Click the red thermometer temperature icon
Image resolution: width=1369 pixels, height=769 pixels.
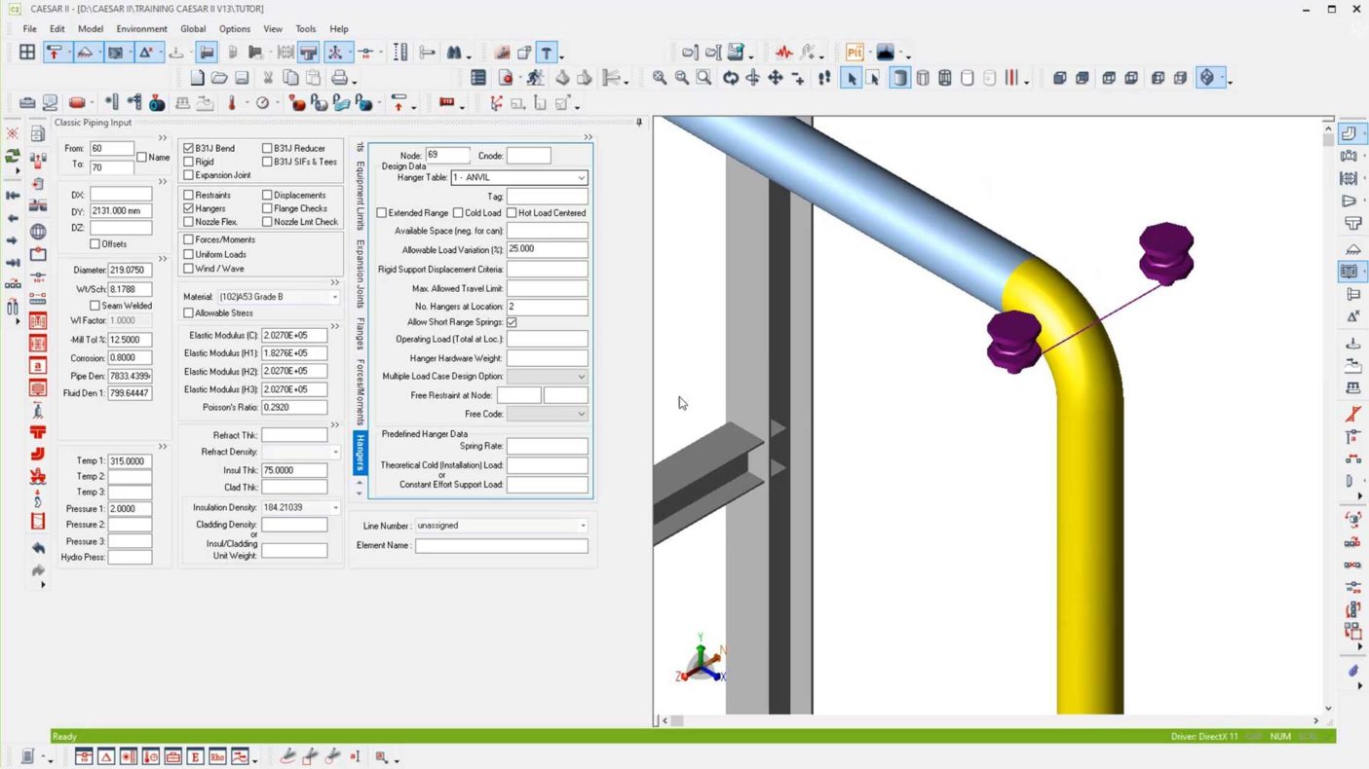232,103
